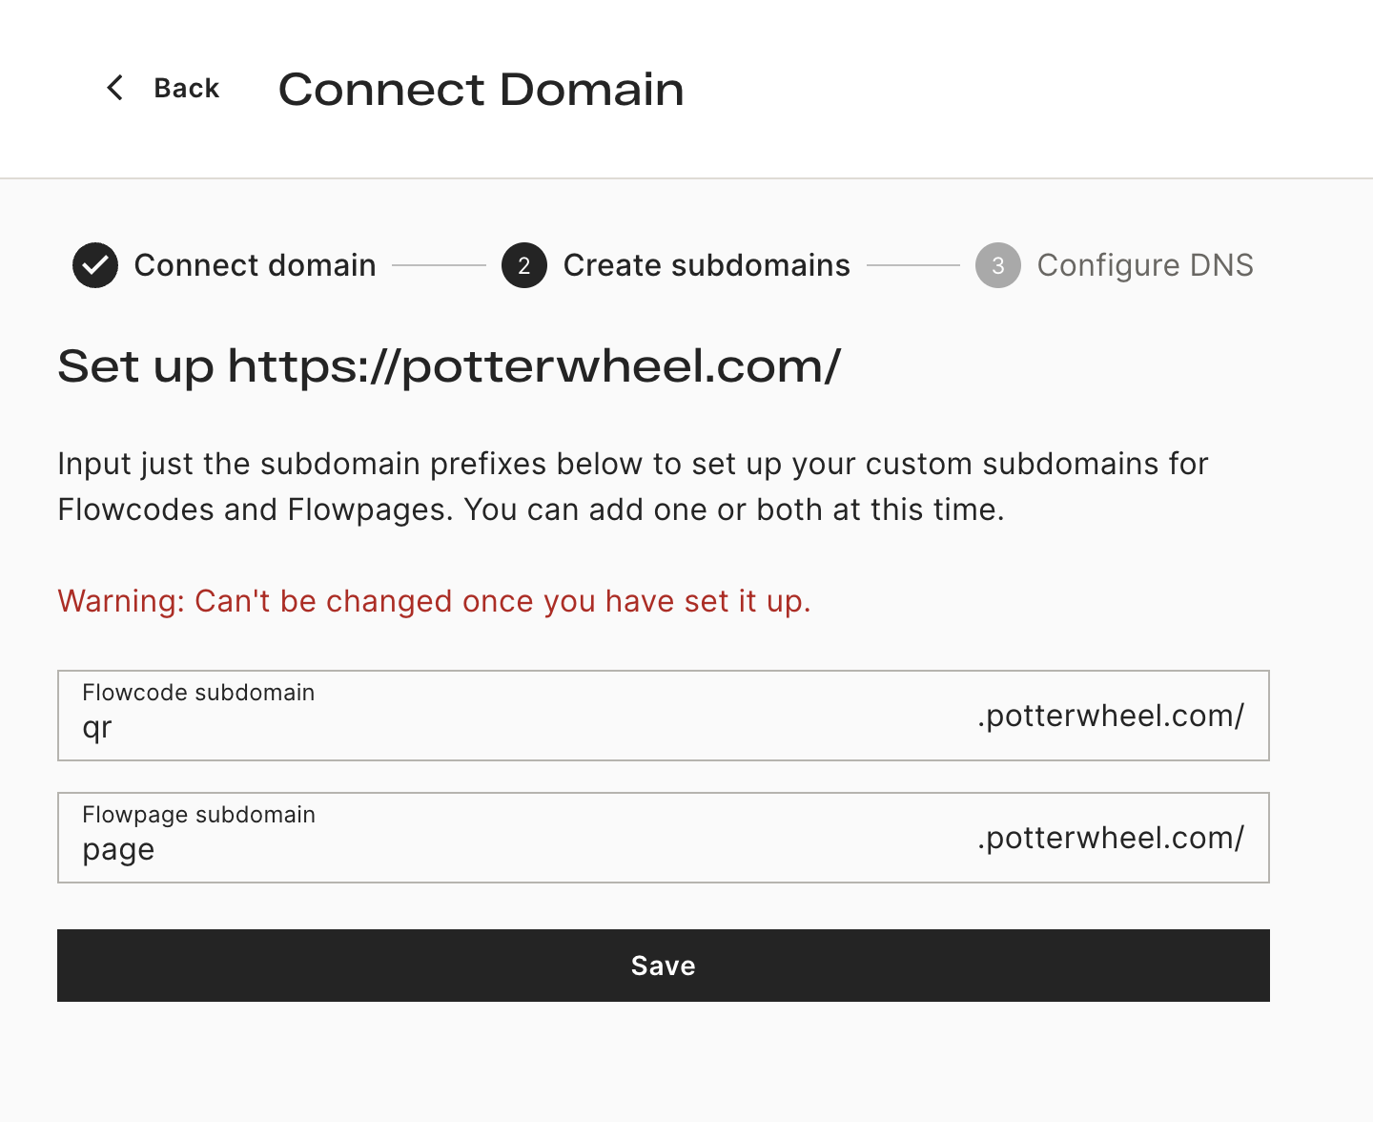The width and height of the screenshot is (1373, 1122).
Task: Click the step 3 circle icon
Action: tap(998, 265)
